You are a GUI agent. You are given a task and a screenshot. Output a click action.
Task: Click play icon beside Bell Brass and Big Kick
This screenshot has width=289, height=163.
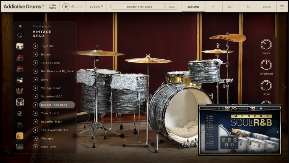point(35,71)
